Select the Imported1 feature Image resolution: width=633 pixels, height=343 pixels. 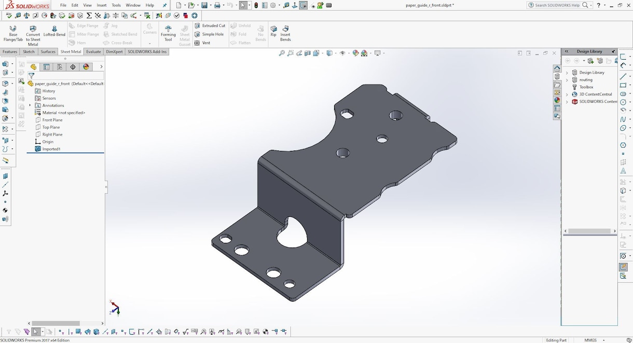47,149
